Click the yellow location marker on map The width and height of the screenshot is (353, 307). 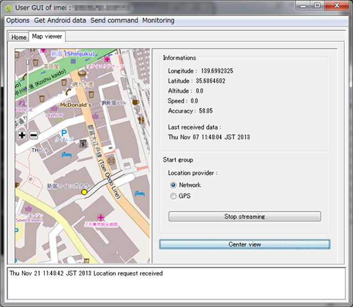coord(84,192)
